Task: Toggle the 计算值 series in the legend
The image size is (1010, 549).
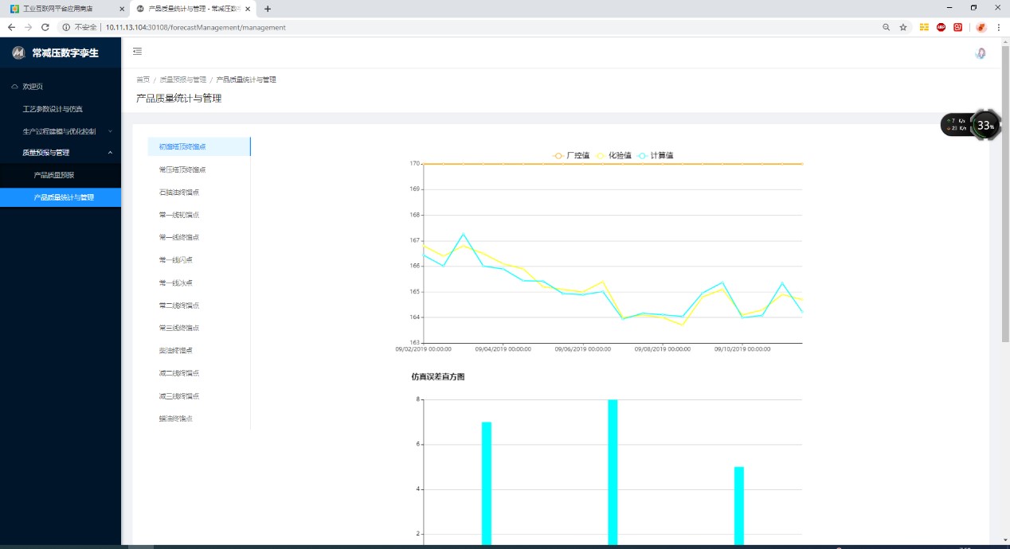Action: pos(656,155)
